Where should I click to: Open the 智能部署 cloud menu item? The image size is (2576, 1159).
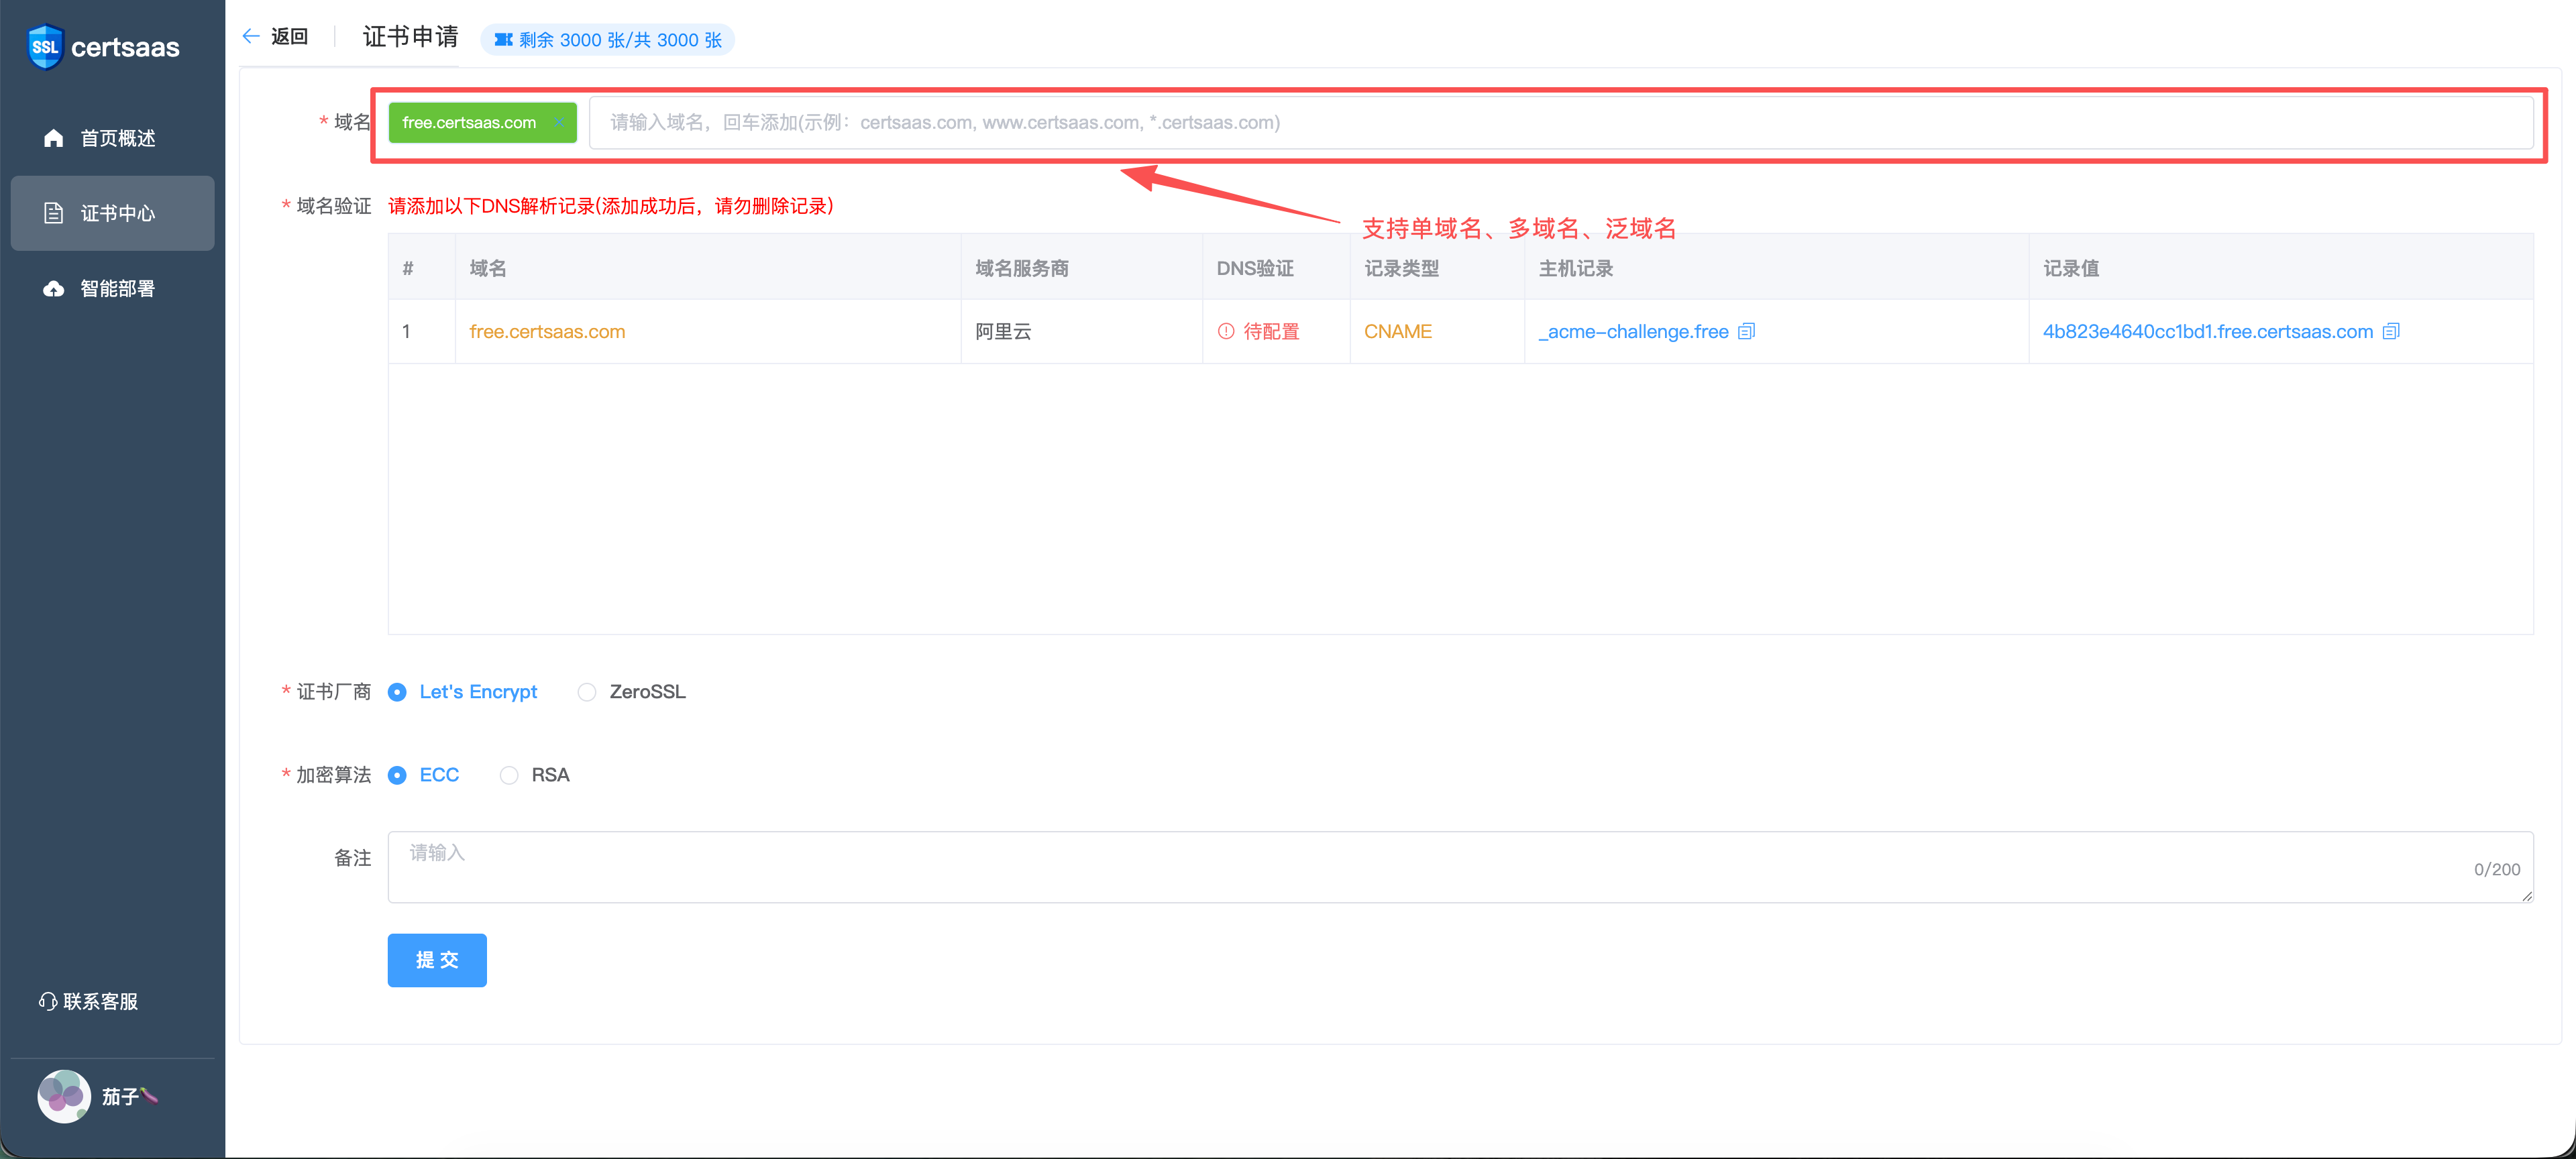click(x=112, y=289)
